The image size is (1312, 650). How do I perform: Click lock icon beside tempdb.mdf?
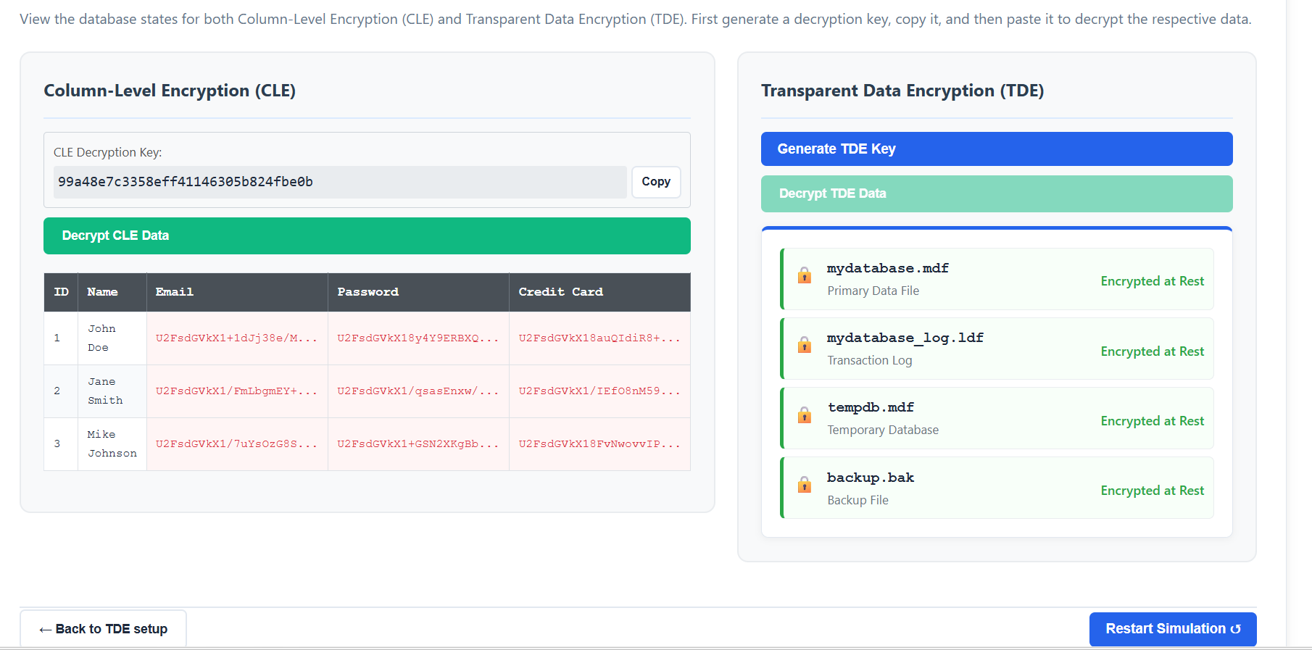(x=804, y=415)
